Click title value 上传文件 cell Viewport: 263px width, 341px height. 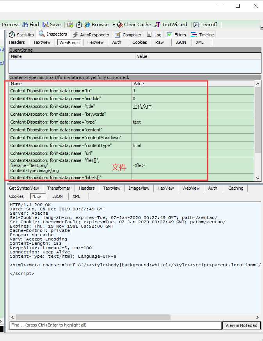coord(193,106)
